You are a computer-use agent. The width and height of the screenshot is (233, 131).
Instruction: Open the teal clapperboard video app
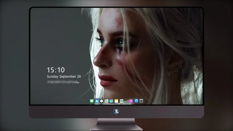pos(111,101)
